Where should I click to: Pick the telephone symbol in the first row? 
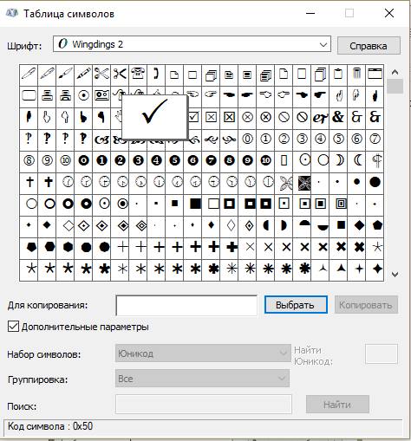[138, 74]
